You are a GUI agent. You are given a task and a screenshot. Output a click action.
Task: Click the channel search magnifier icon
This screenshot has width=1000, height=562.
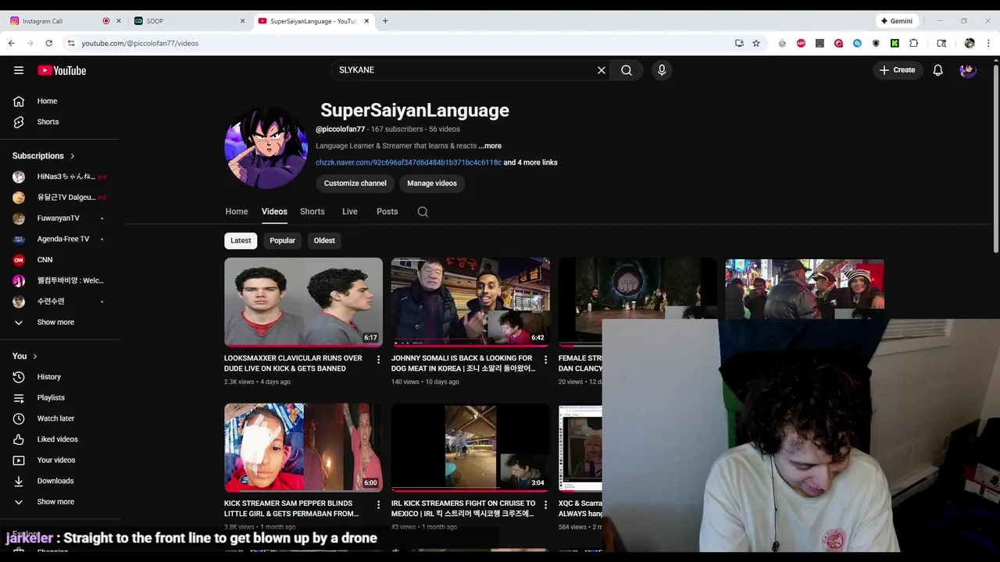pyautogui.click(x=423, y=212)
